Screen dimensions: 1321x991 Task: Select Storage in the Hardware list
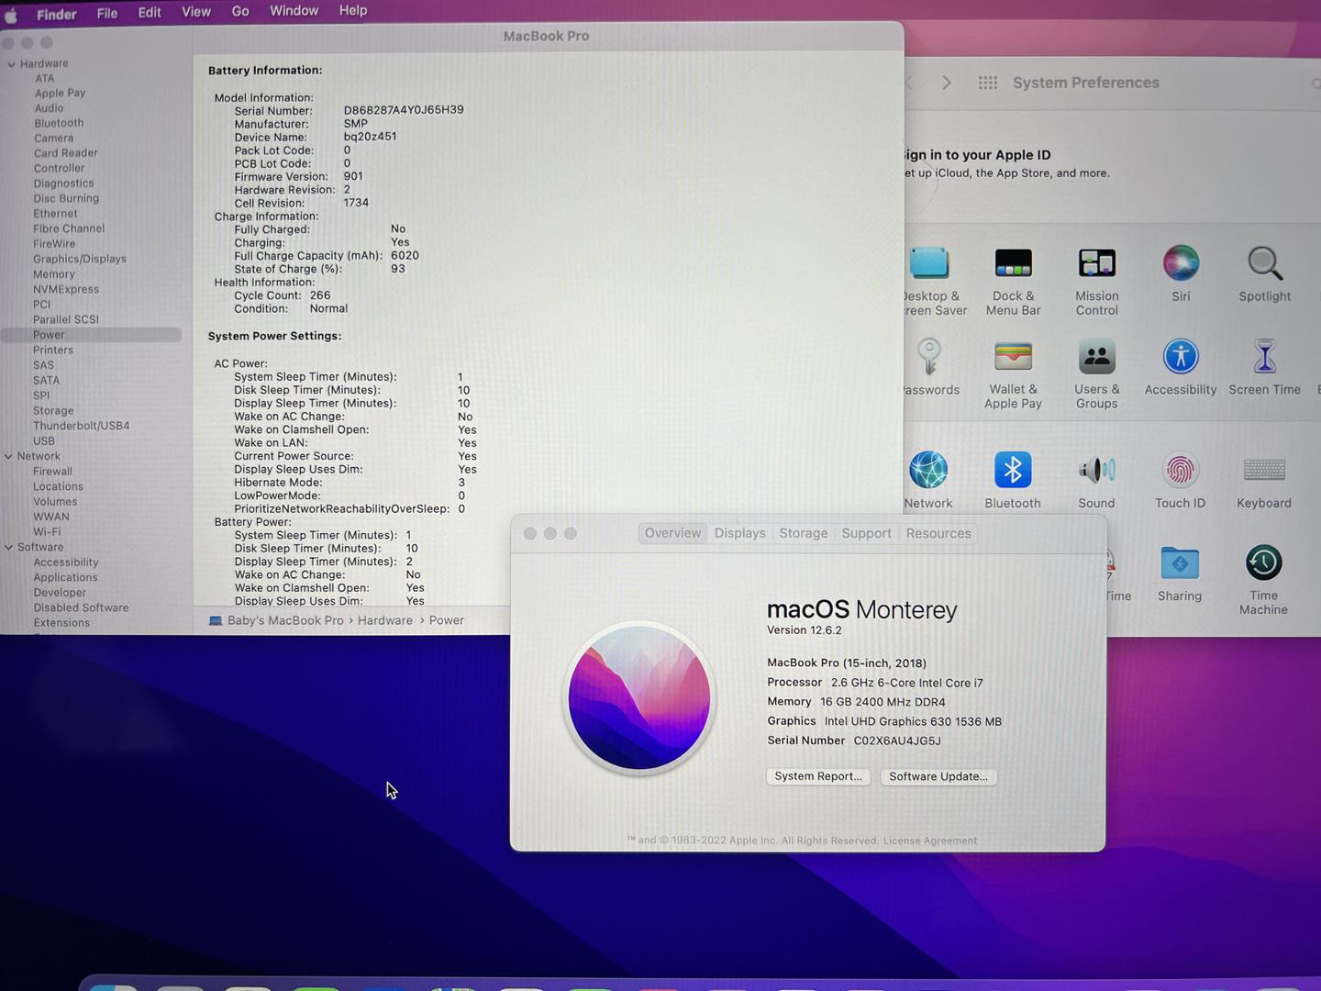pyautogui.click(x=53, y=411)
